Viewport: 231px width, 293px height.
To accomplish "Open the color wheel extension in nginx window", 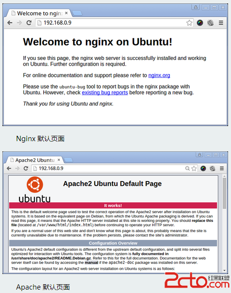I will pyautogui.click(x=200, y=23).
